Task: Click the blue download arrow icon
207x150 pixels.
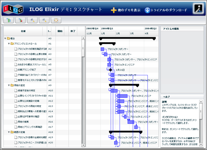Action: coord(147,10)
